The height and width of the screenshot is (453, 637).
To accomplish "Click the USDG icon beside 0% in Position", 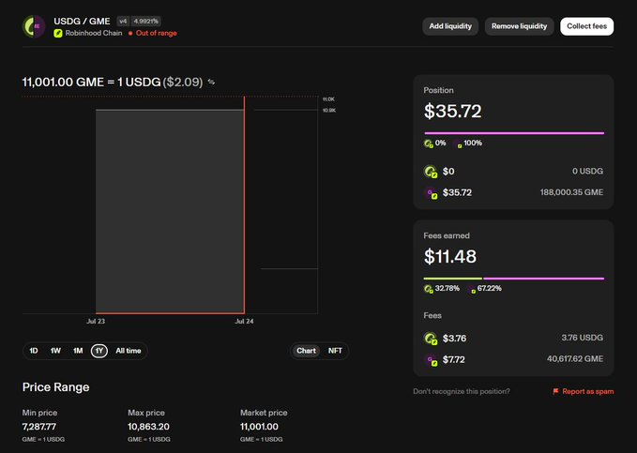I will pos(429,143).
